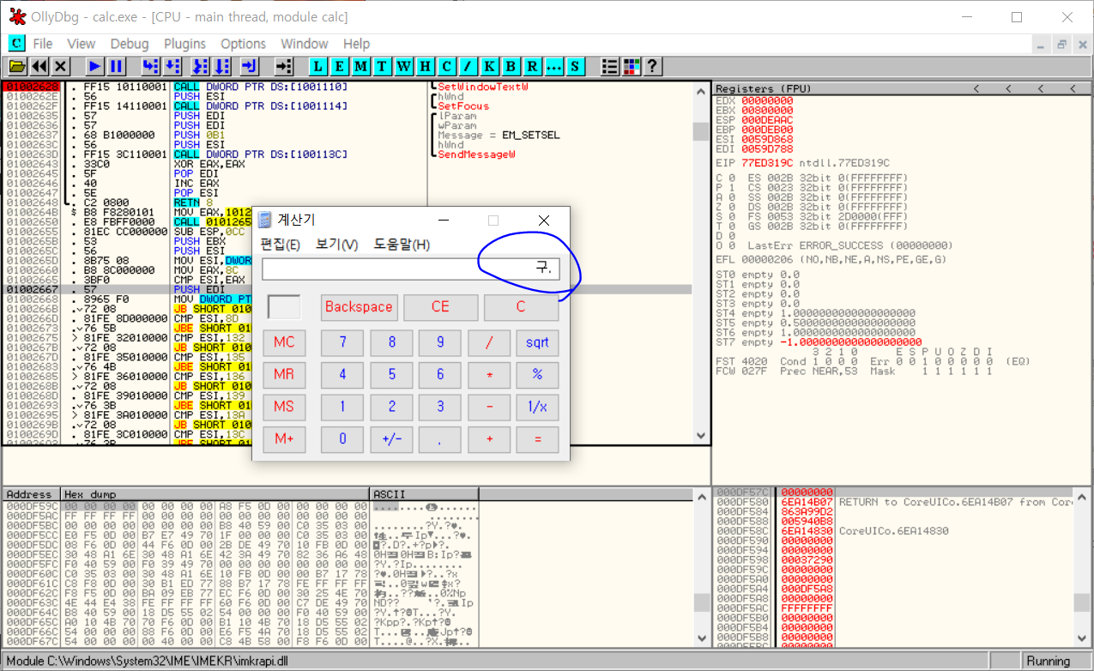
Task: Open Memory map with M button
Action: [x=361, y=66]
